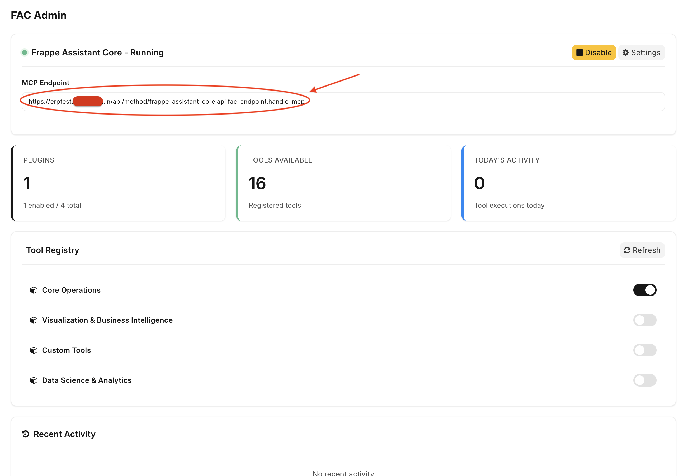Disable the Core Operations toggle
Viewport: 688px width, 476px height.
click(x=645, y=290)
